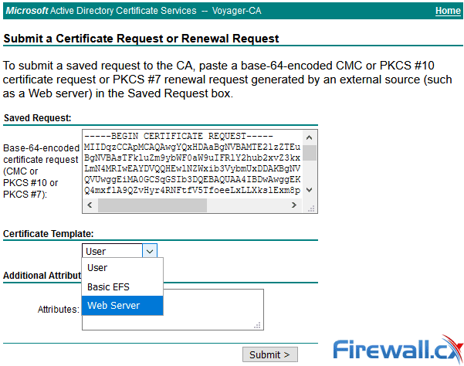The height and width of the screenshot is (366, 464).
Task: Click the Certificate Template combo box showing User
Action: point(120,251)
